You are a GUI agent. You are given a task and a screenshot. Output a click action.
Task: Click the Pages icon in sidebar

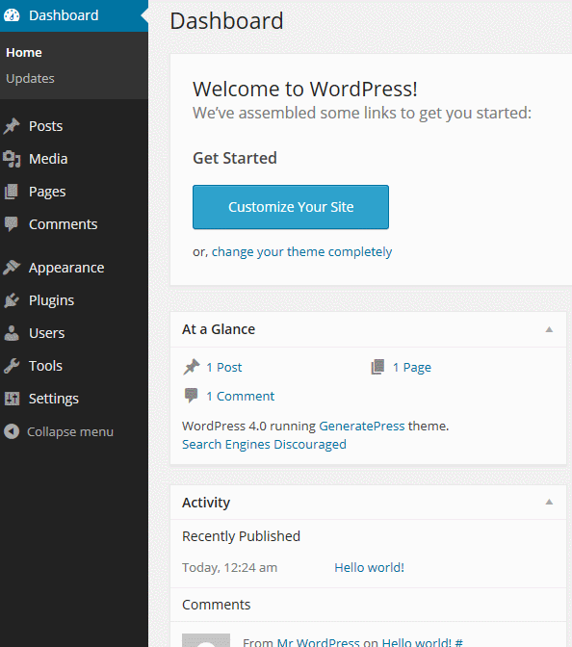tap(12, 192)
